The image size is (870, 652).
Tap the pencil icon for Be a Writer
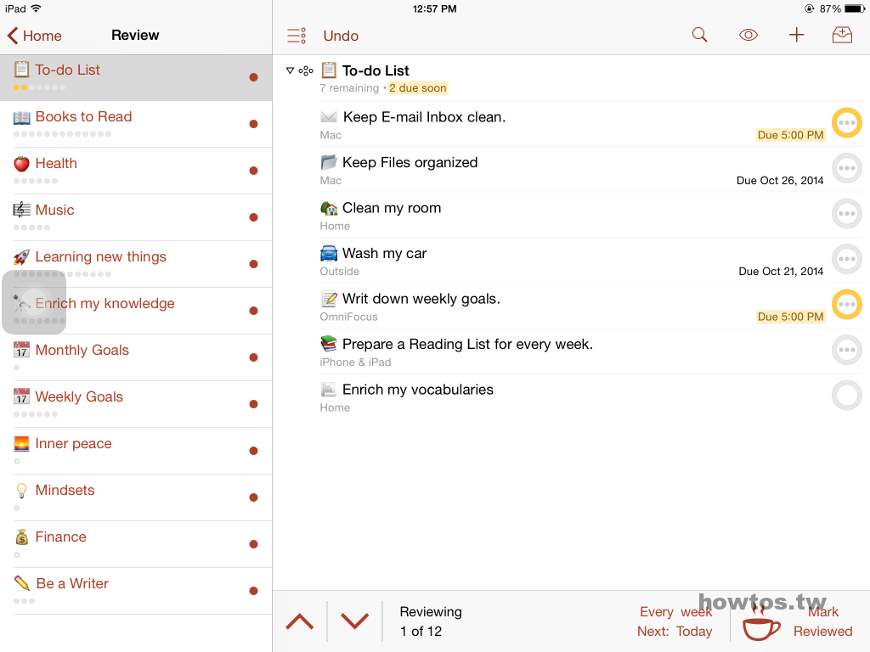[x=21, y=583]
